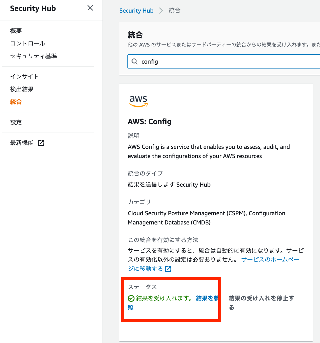Click the Security Hub title in the sidebar
Screen dimensions: 320x343
33,8
